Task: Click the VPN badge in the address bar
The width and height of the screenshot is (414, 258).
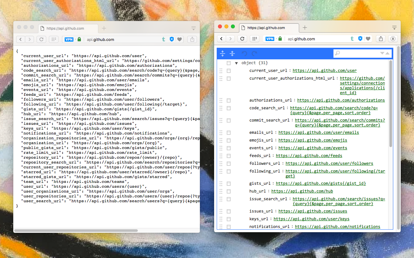Action: [x=270, y=39]
